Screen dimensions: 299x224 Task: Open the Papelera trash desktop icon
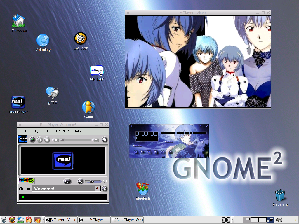pos(280,198)
